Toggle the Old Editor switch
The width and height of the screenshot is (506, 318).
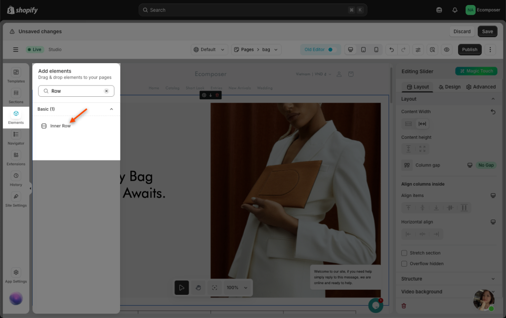coord(333,49)
